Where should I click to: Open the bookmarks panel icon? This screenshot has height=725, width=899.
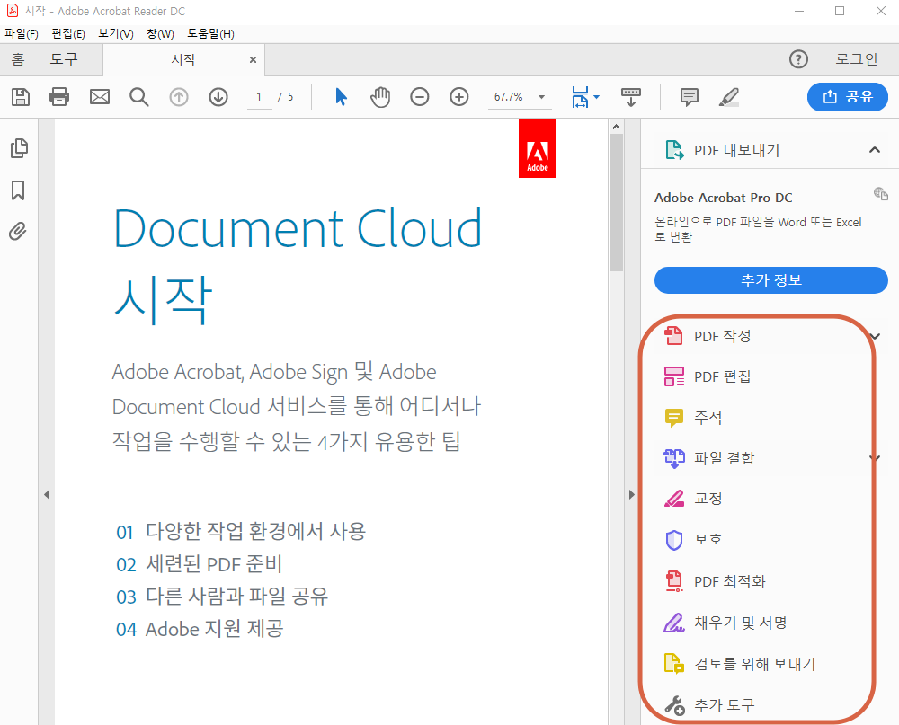pyautogui.click(x=18, y=190)
